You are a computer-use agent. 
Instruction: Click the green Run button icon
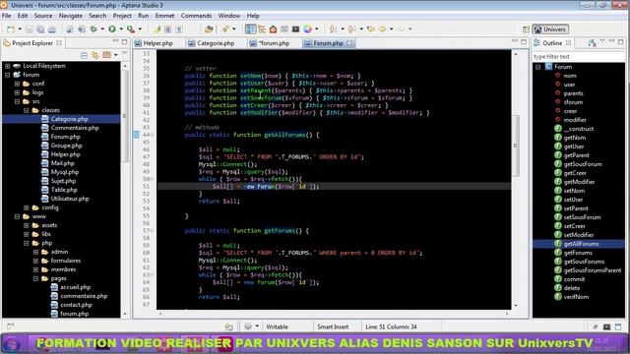pyautogui.click(x=112, y=29)
